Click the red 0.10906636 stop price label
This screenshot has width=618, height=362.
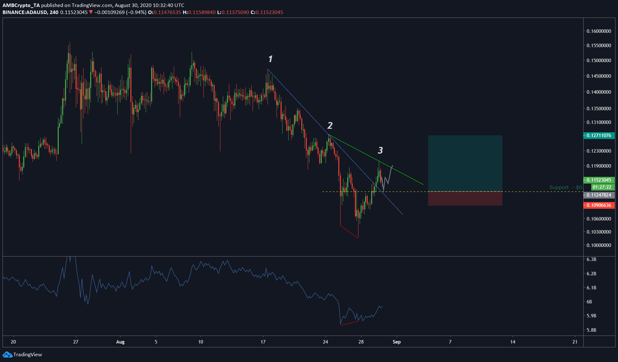[x=599, y=205]
